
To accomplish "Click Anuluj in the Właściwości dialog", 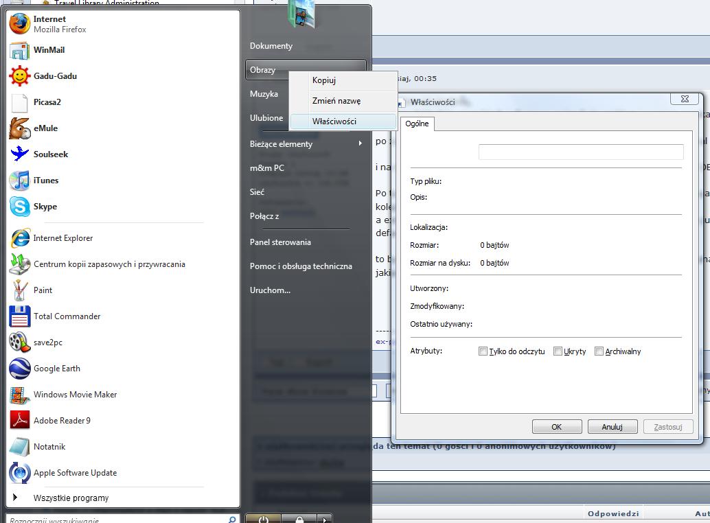I will tap(612, 427).
